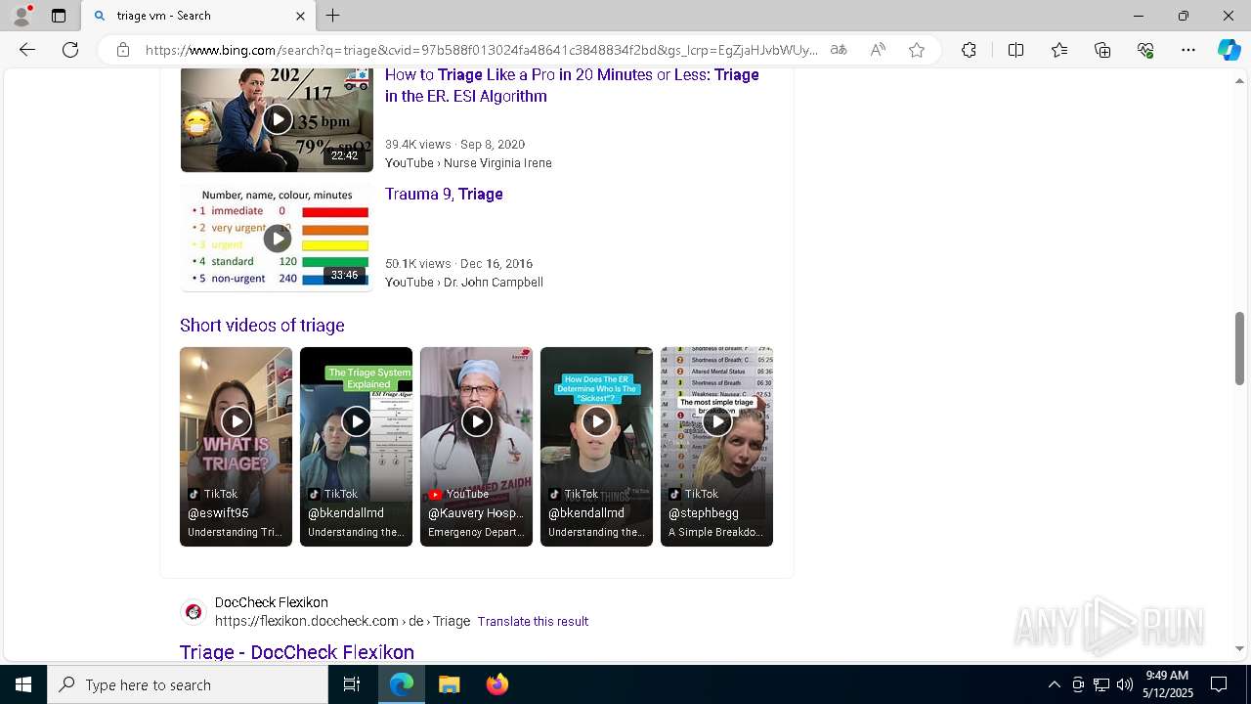Open the translate page icon in address bar
1251x704 pixels.
pyautogui.click(x=839, y=50)
